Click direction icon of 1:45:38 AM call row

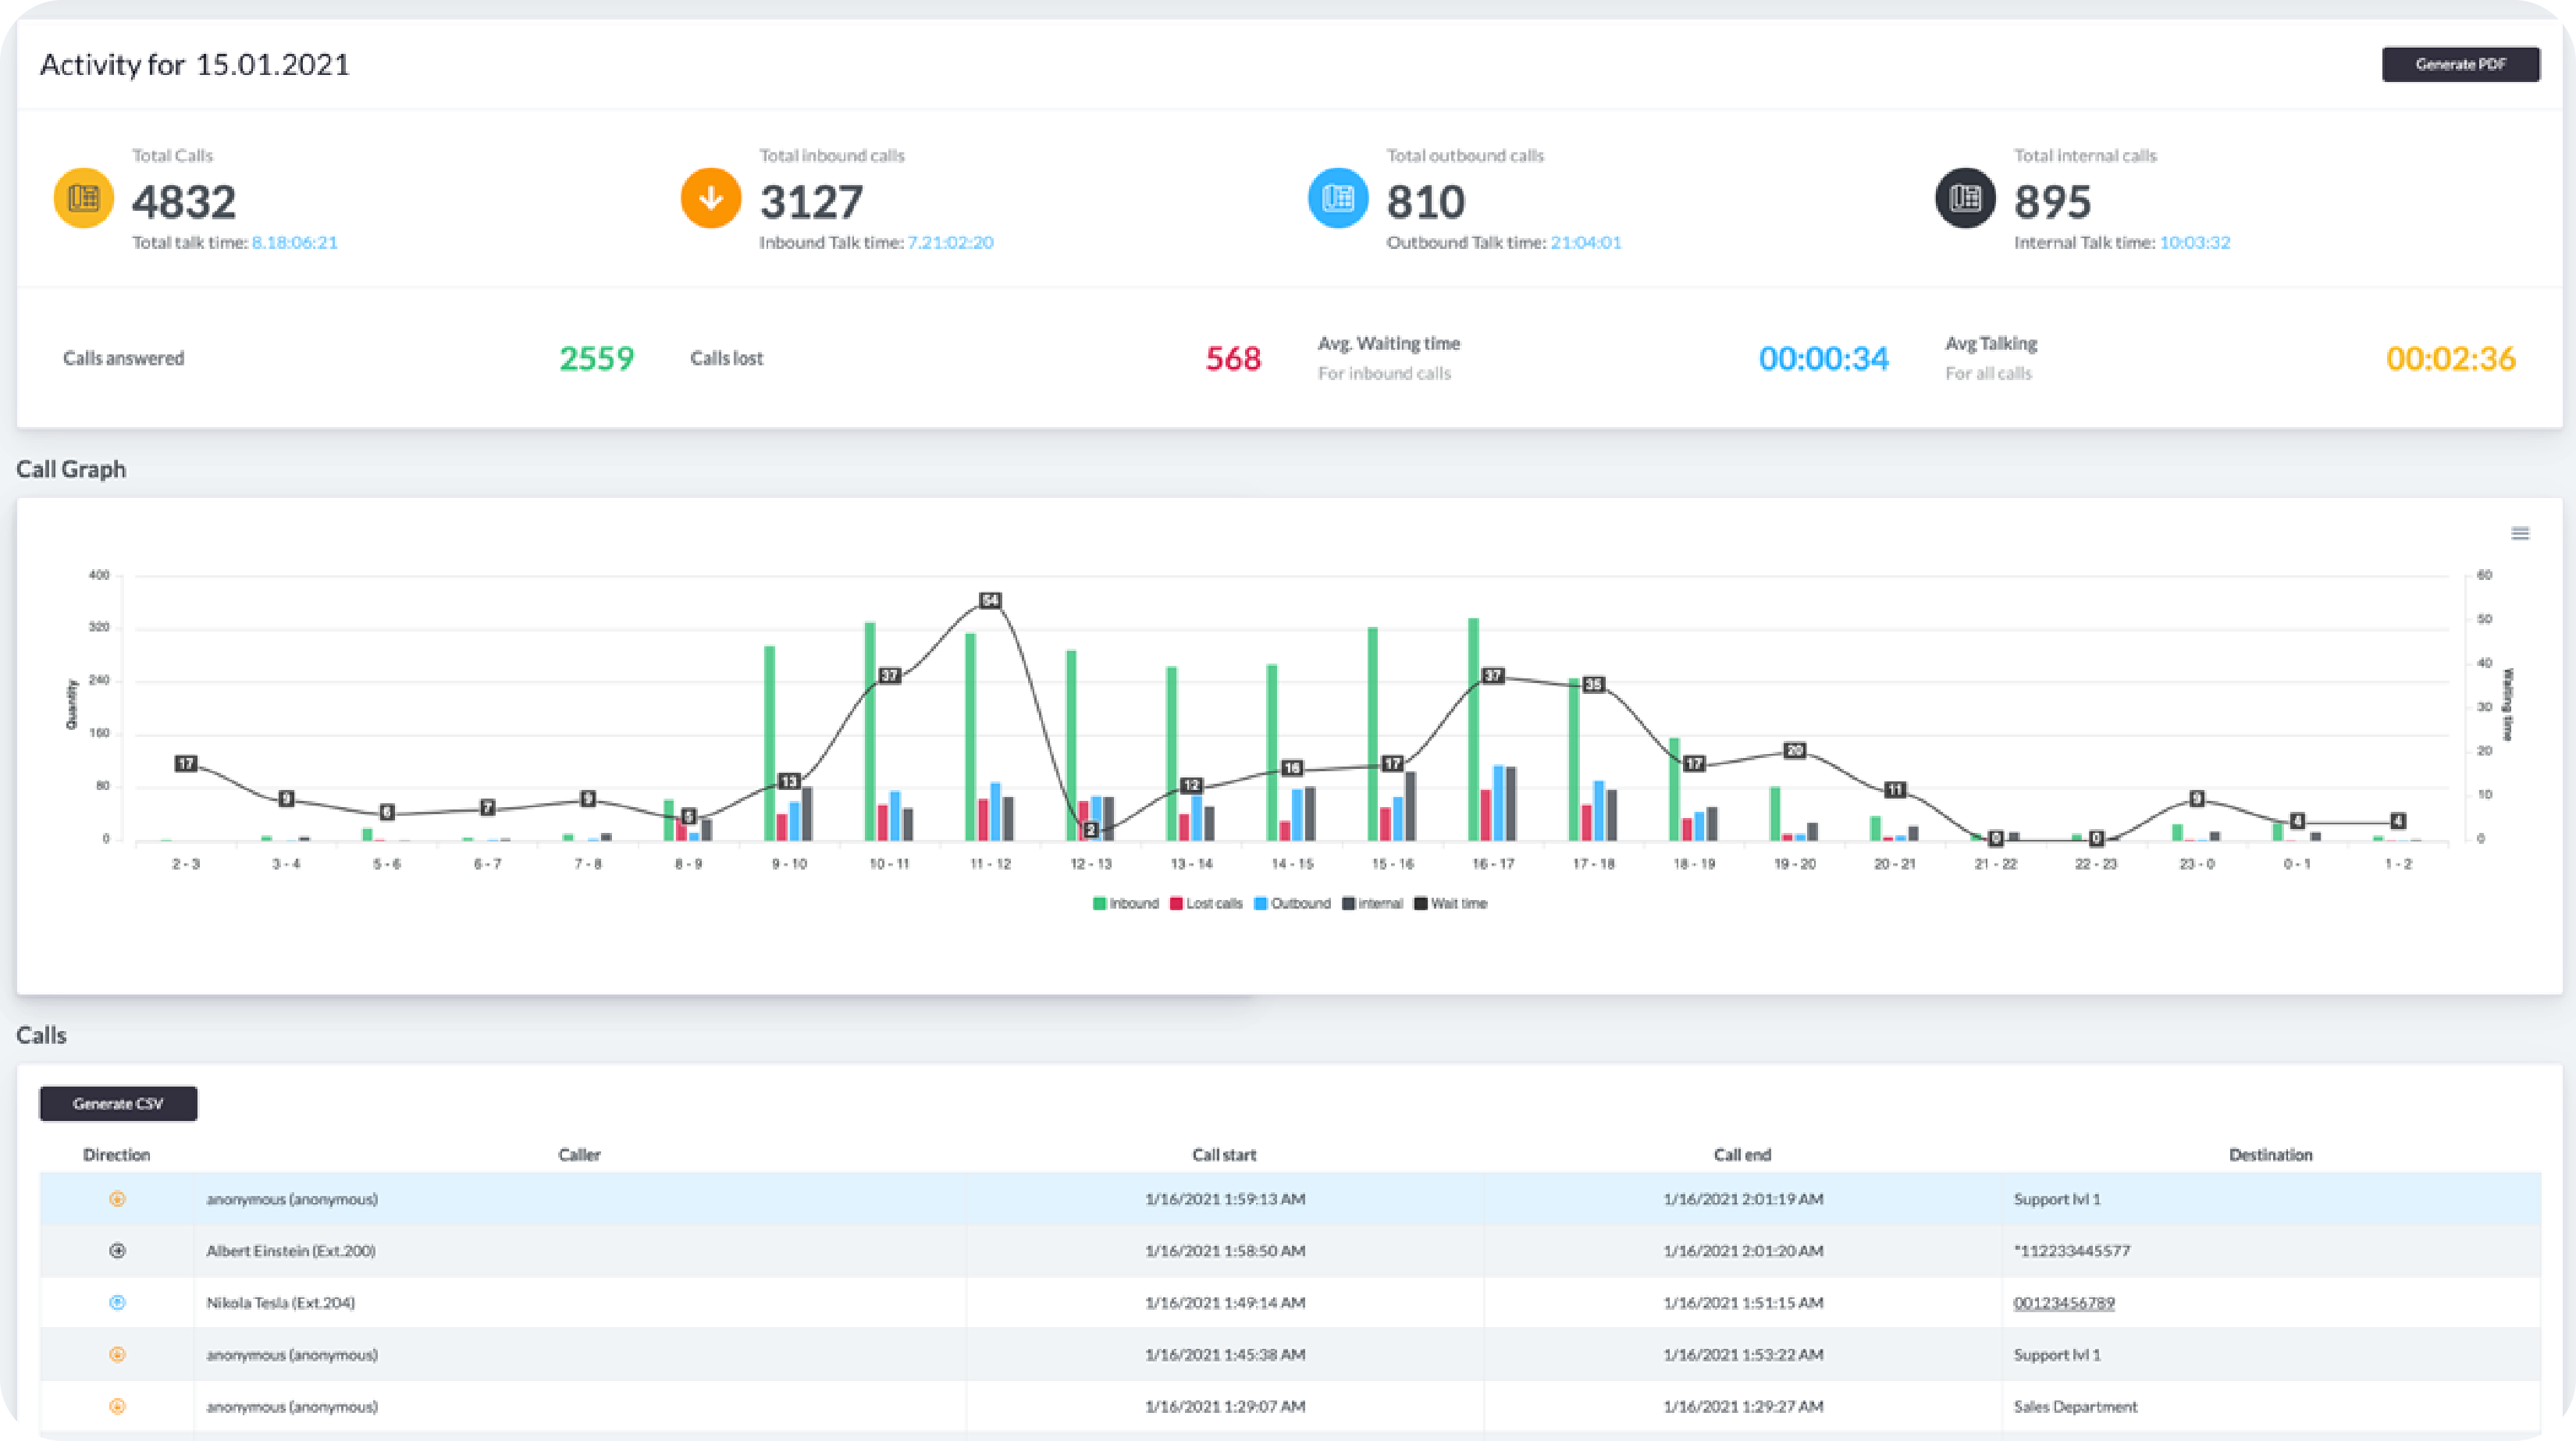(x=117, y=1355)
